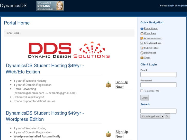Select the Login link in top header
This screenshot has width=187, height=140.
171,6
